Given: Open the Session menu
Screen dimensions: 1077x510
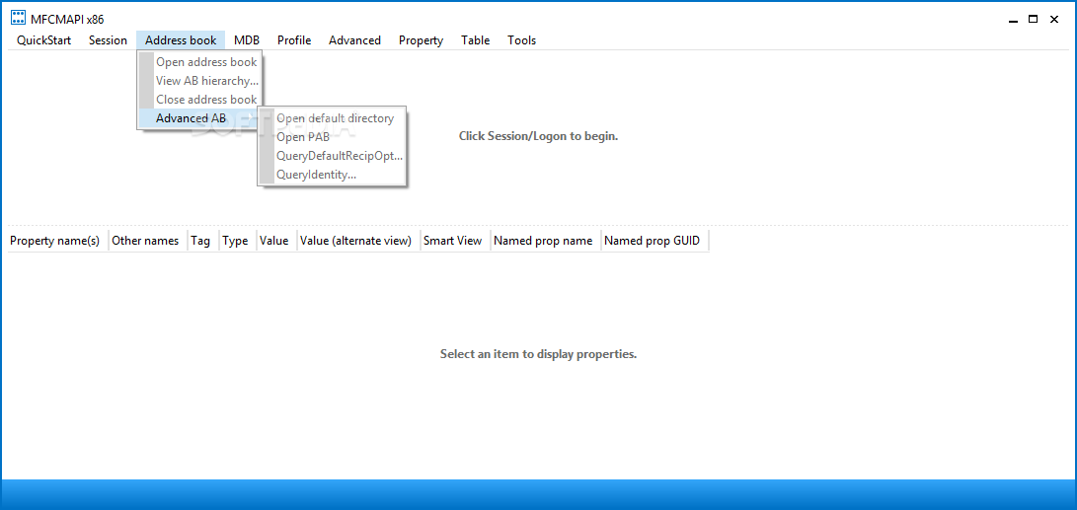Looking at the screenshot, I should 108,40.
